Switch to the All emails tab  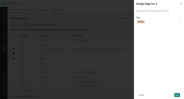click(x=29, y=10)
